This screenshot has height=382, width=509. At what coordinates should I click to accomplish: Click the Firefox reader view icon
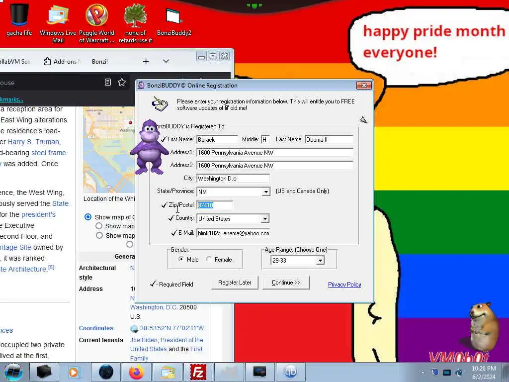click(x=108, y=82)
